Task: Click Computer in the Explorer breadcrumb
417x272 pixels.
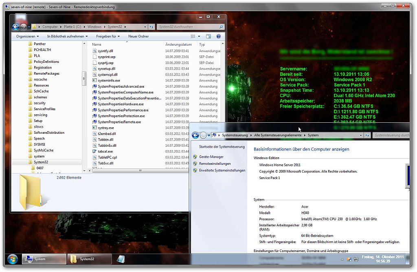Action: [x=50, y=27]
